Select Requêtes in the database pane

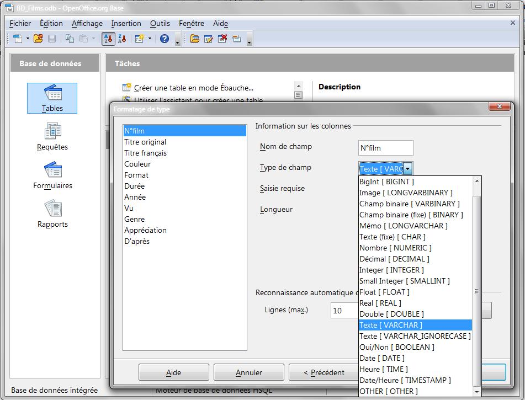tap(52, 137)
